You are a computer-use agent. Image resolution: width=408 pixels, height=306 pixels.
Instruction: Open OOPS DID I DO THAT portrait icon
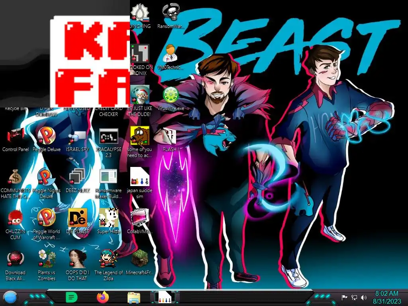click(x=77, y=259)
